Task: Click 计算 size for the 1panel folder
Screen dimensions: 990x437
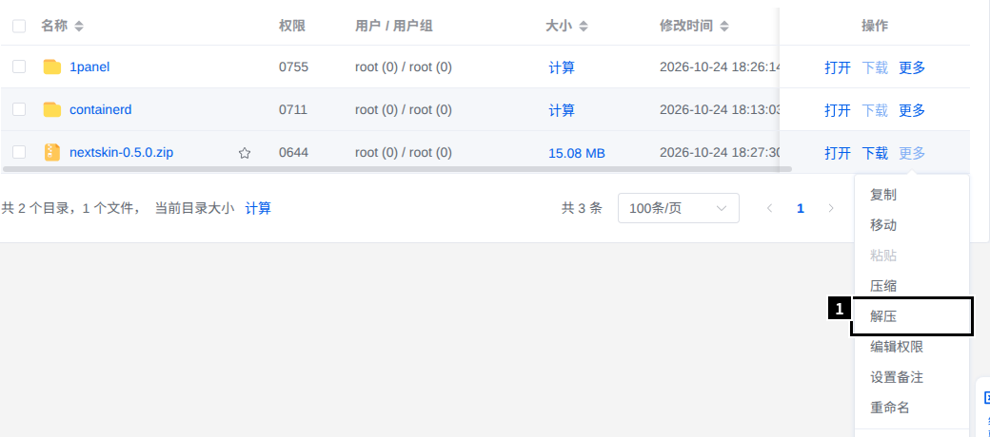Action: click(x=562, y=67)
